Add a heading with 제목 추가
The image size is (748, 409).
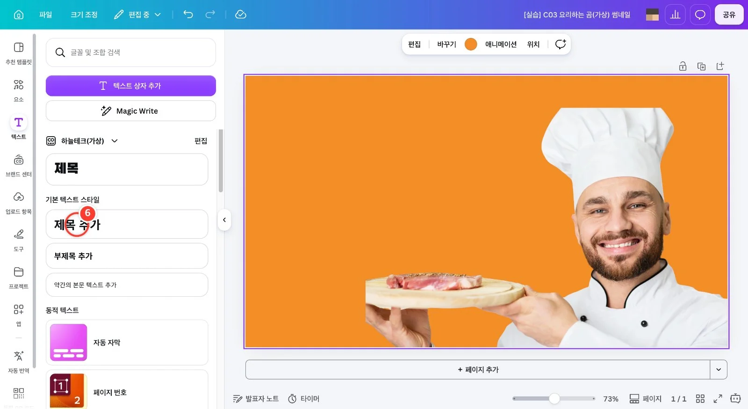[x=127, y=224]
